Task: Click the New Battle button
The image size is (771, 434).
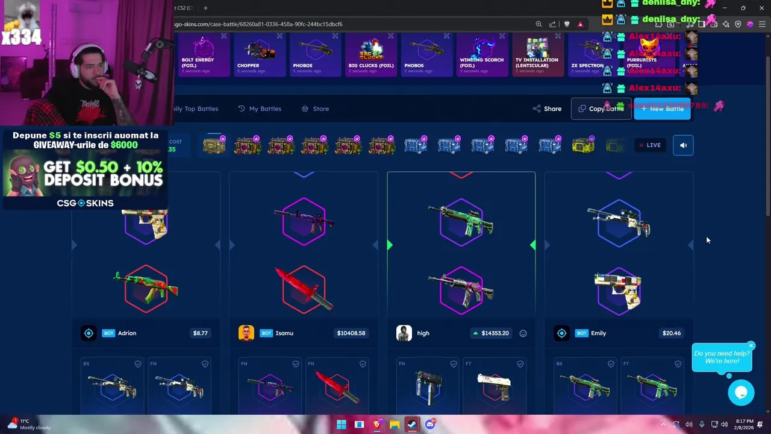Action: [662, 108]
